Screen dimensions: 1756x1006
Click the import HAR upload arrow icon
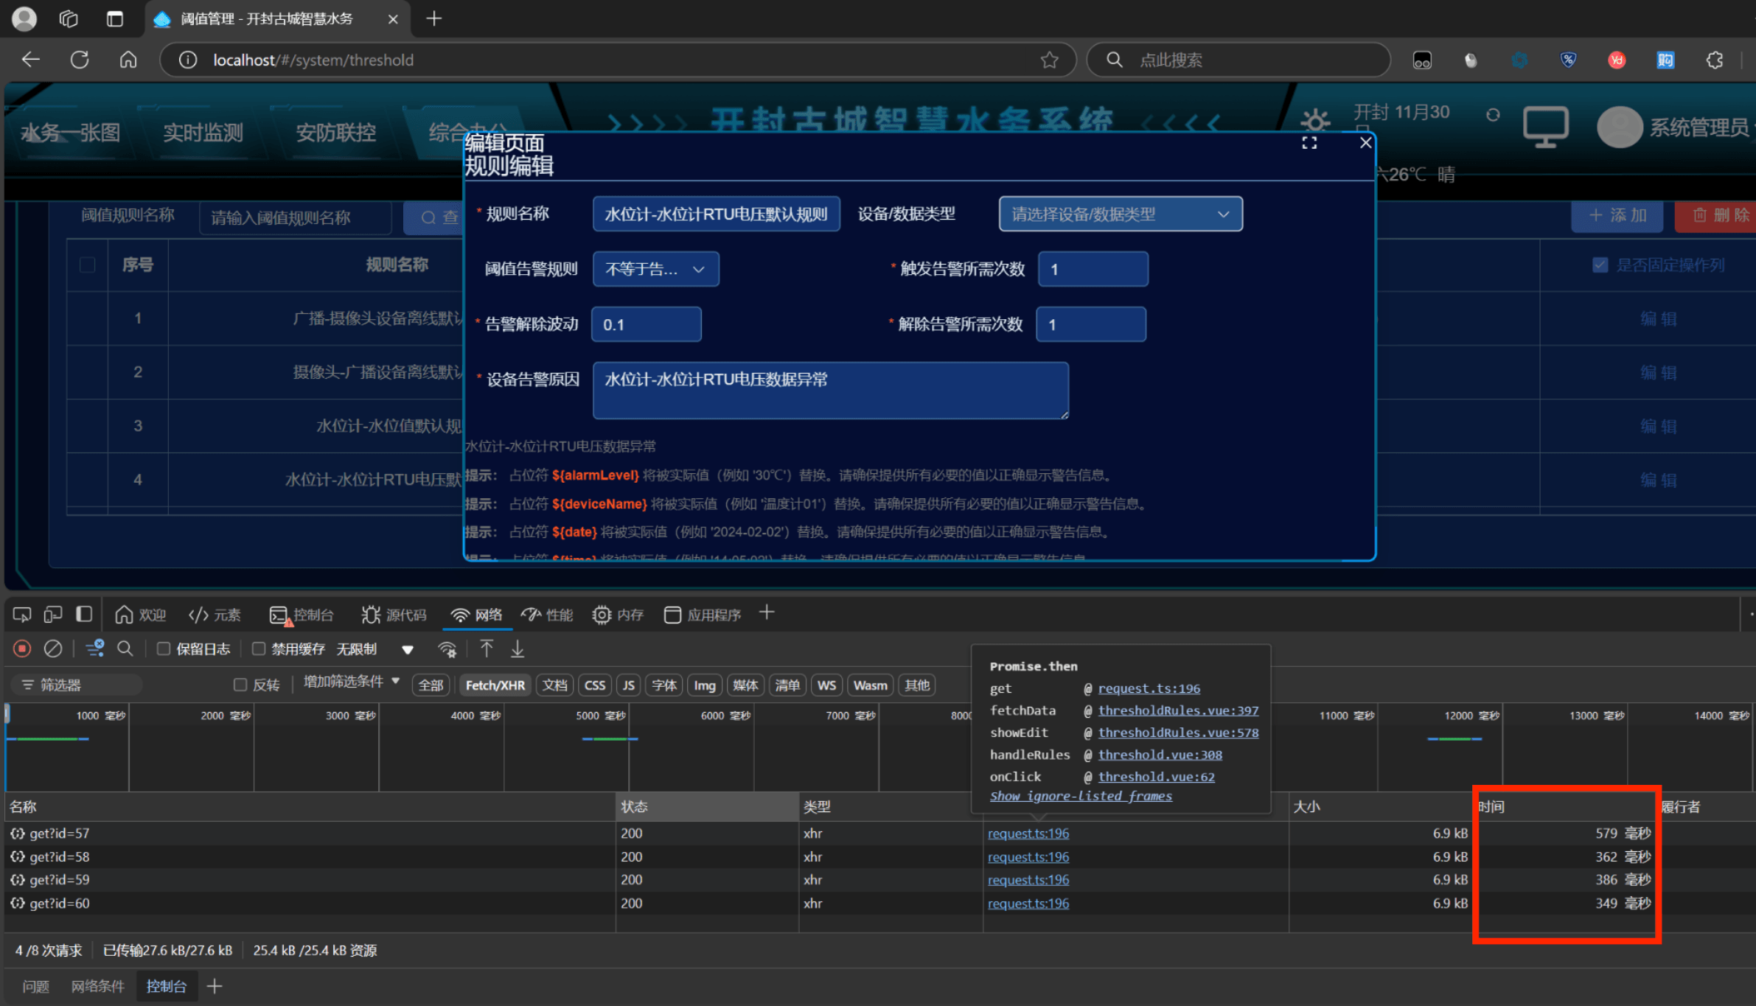[487, 649]
